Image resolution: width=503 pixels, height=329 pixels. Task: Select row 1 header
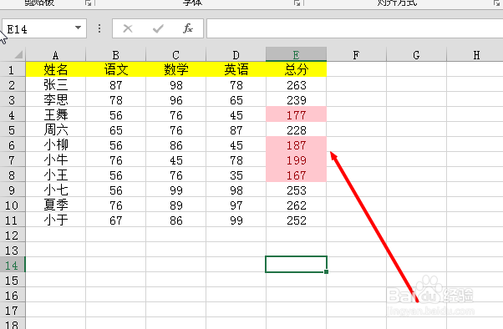[13, 69]
